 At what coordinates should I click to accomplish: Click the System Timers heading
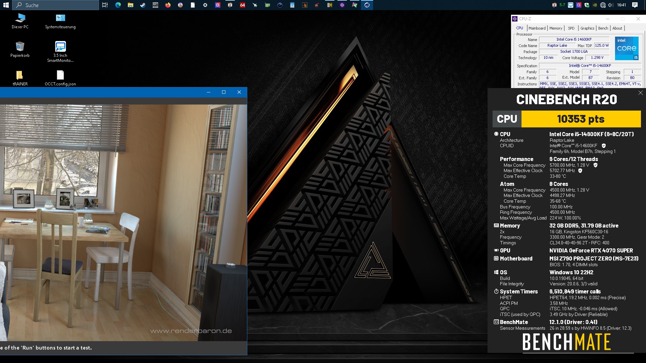pos(519,292)
